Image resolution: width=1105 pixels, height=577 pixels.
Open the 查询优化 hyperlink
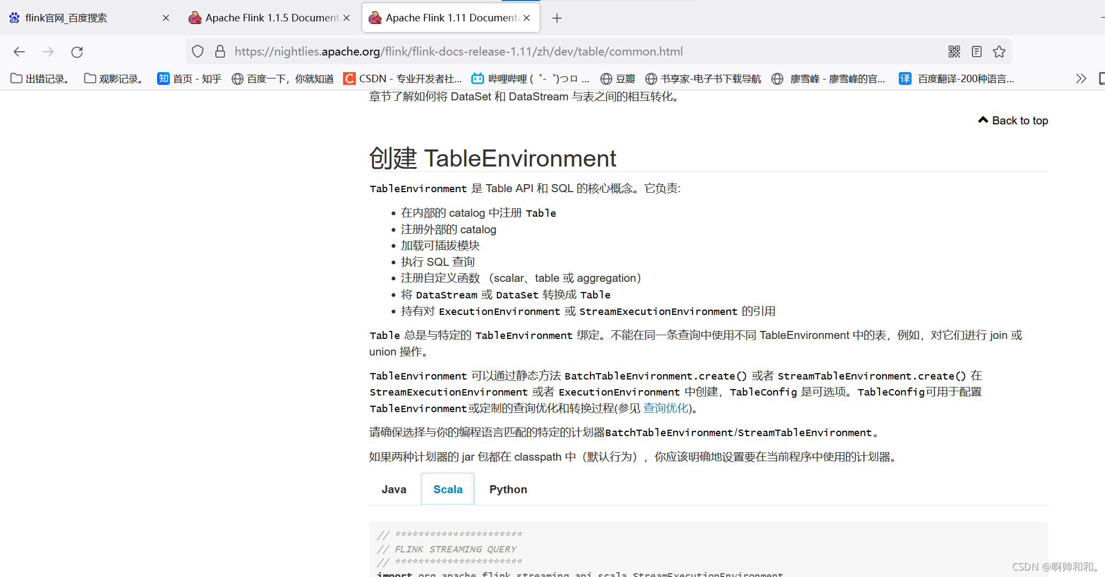coord(665,408)
